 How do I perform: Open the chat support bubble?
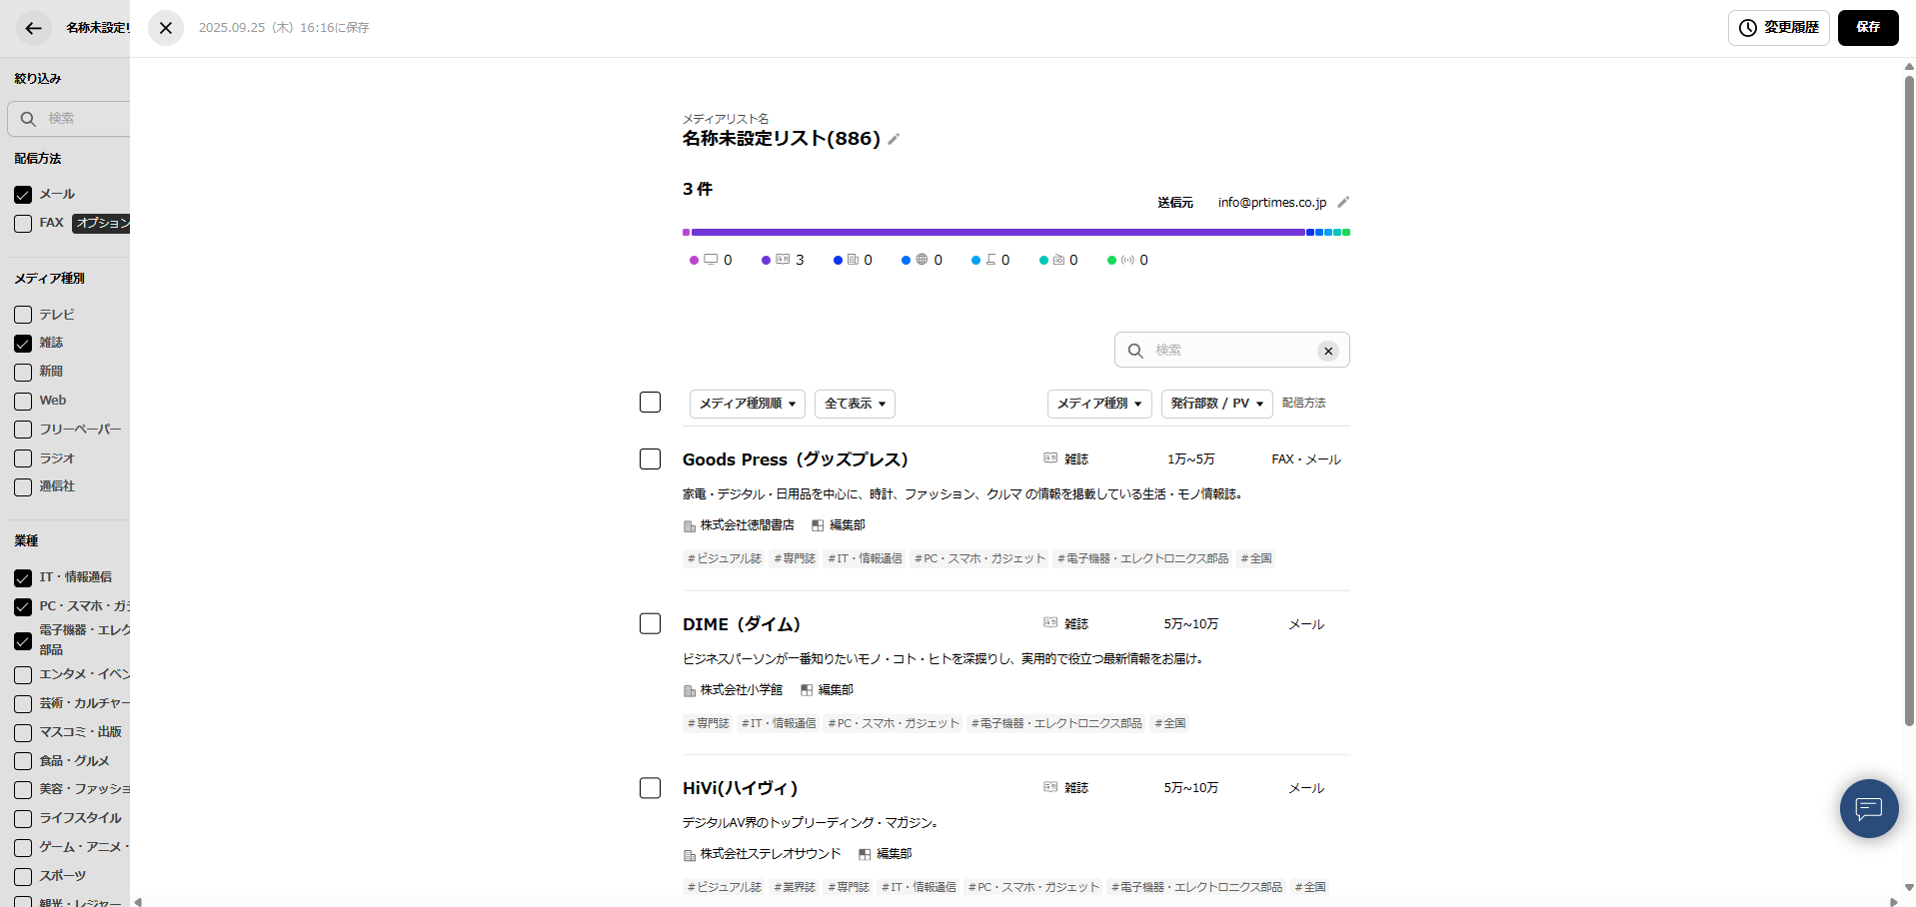[x=1868, y=808]
